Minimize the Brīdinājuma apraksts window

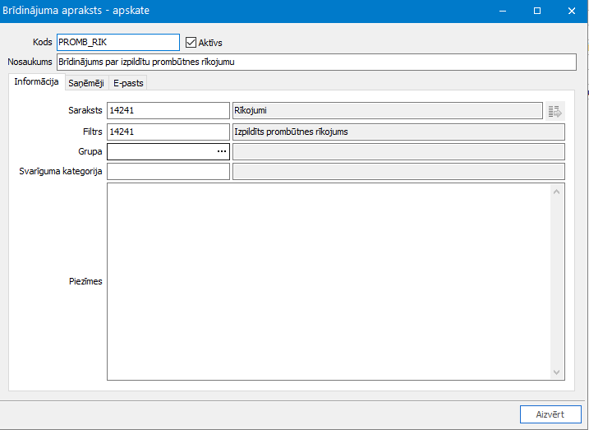501,12
